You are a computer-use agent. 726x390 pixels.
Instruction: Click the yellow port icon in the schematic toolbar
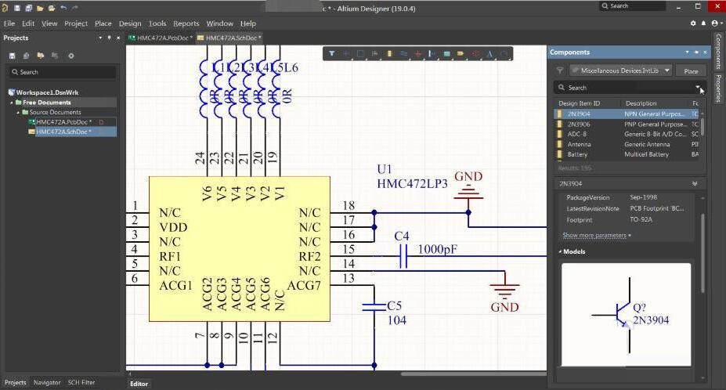click(x=461, y=54)
